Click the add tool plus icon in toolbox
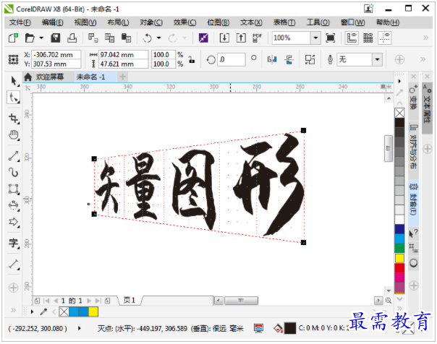Screen dimensions: 437x344 click(13, 288)
